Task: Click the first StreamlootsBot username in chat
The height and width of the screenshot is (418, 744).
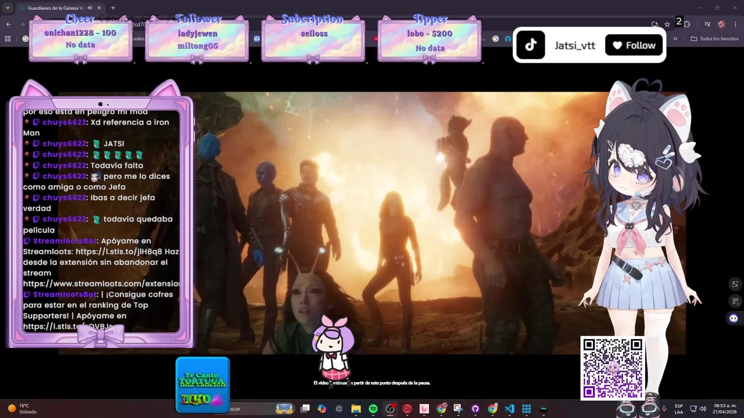Action: [65, 241]
